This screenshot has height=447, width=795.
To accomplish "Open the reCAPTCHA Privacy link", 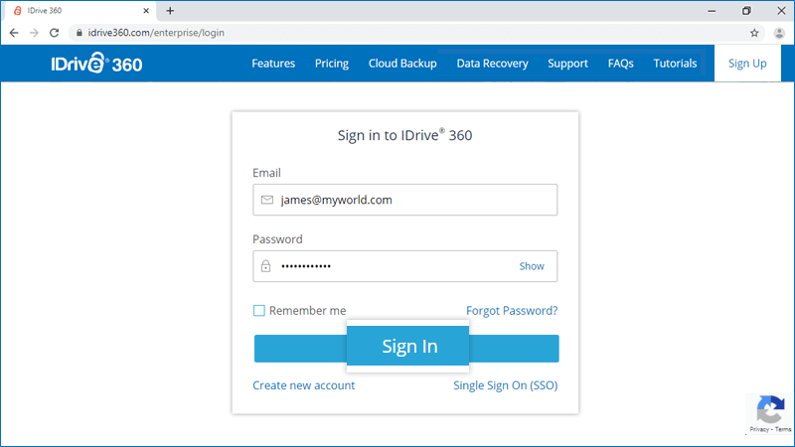I will (x=759, y=429).
